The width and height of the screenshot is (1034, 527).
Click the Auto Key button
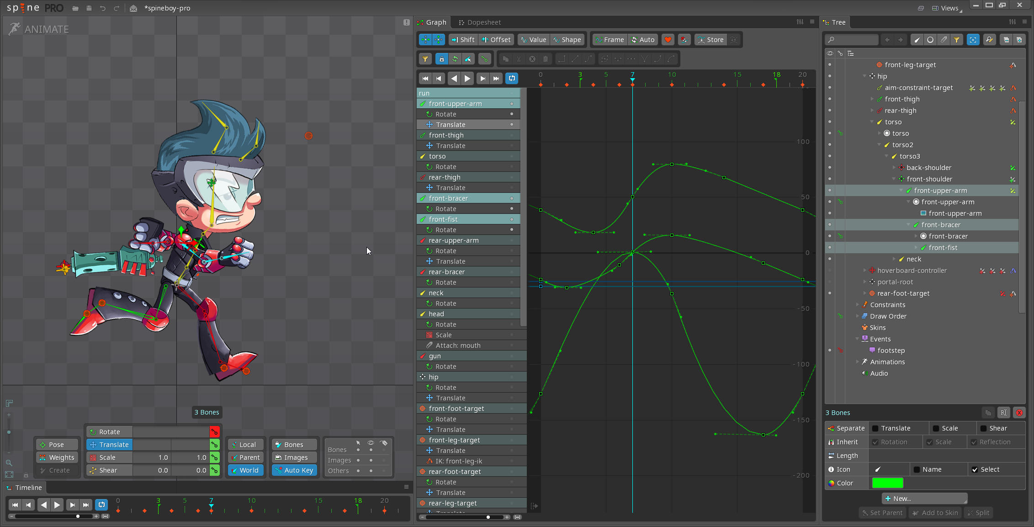[294, 470]
